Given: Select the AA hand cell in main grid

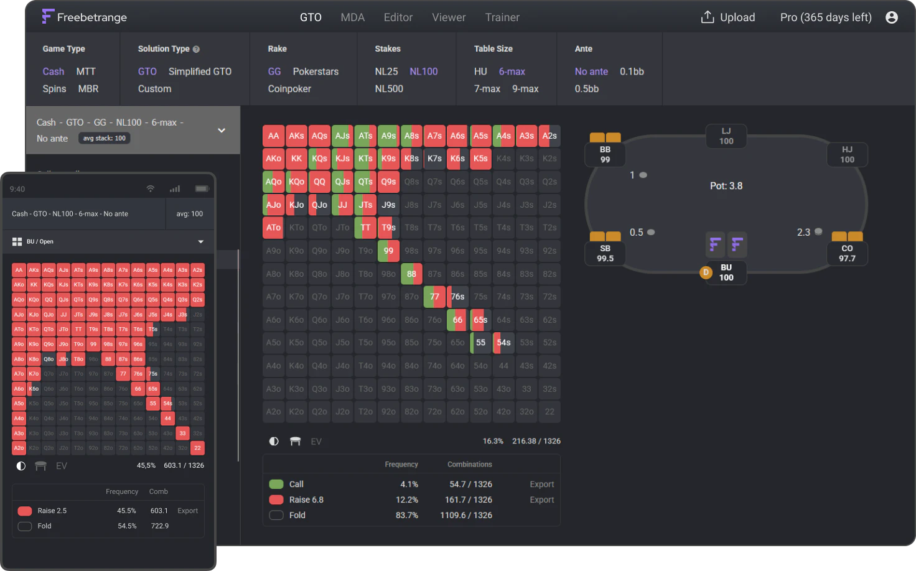Looking at the screenshot, I should pos(274,136).
